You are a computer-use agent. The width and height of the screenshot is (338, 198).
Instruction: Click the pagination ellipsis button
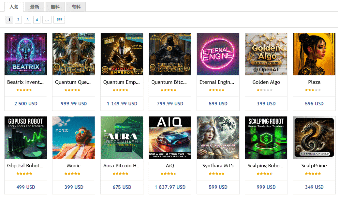pos(47,20)
